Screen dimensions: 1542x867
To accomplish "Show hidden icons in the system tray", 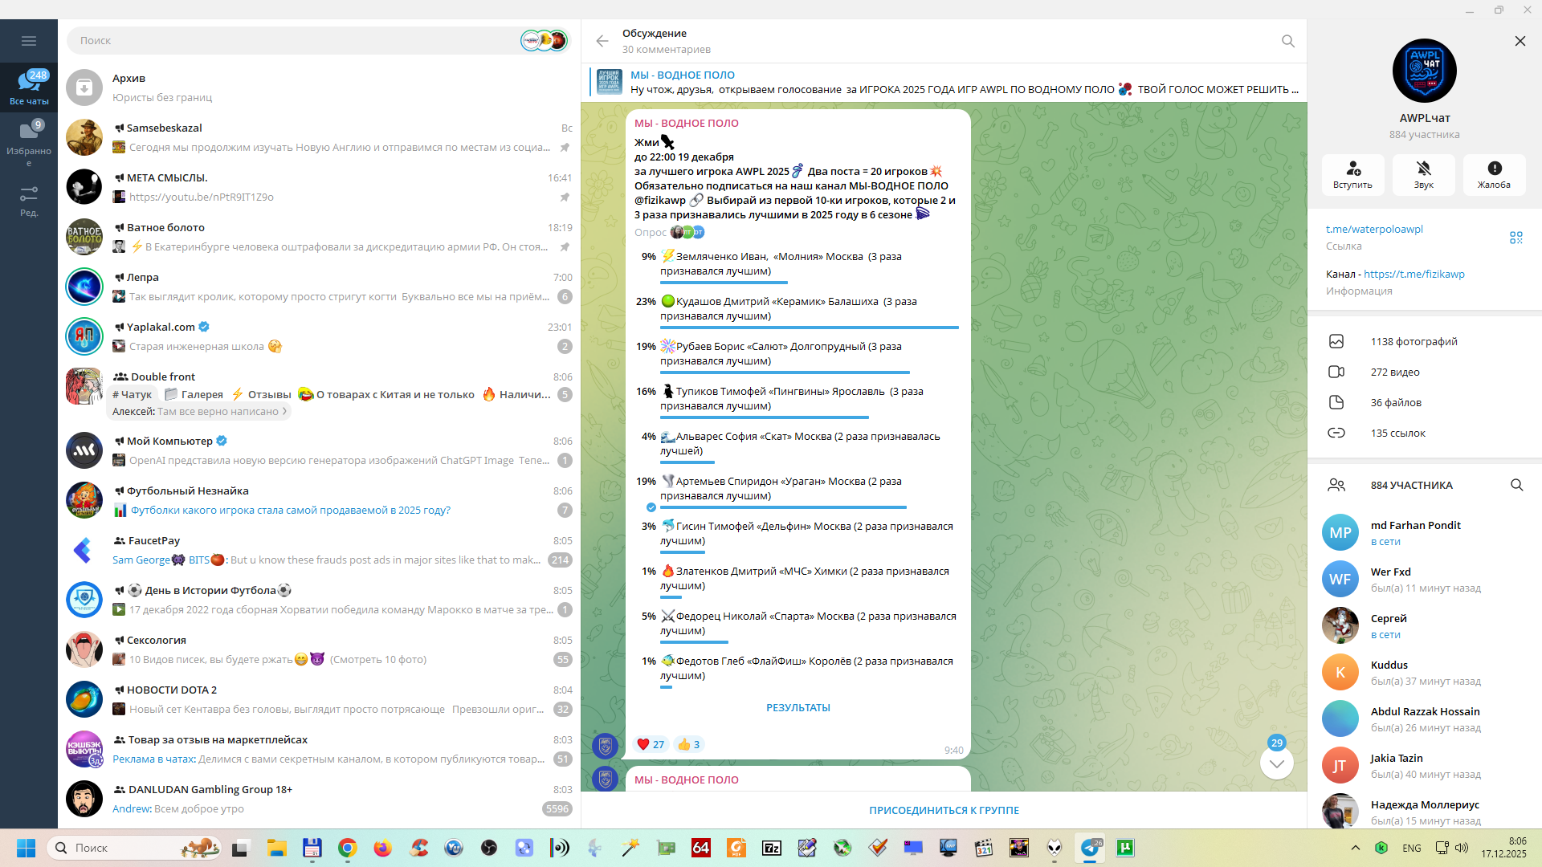I will coord(1355,848).
